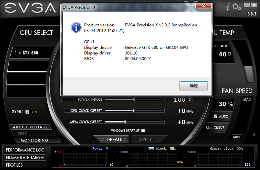Open MONITORING window
The height and width of the screenshot is (170, 260).
pos(37,140)
